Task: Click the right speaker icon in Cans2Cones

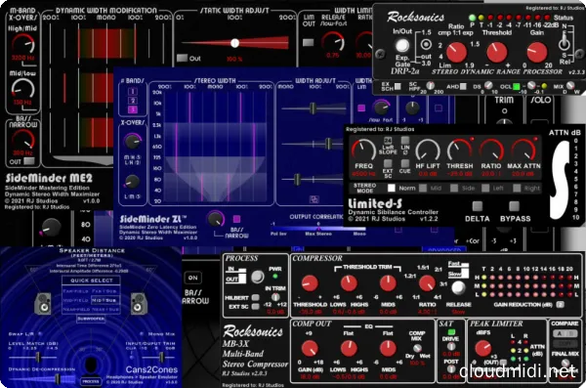Action: pyautogui.click(x=139, y=303)
